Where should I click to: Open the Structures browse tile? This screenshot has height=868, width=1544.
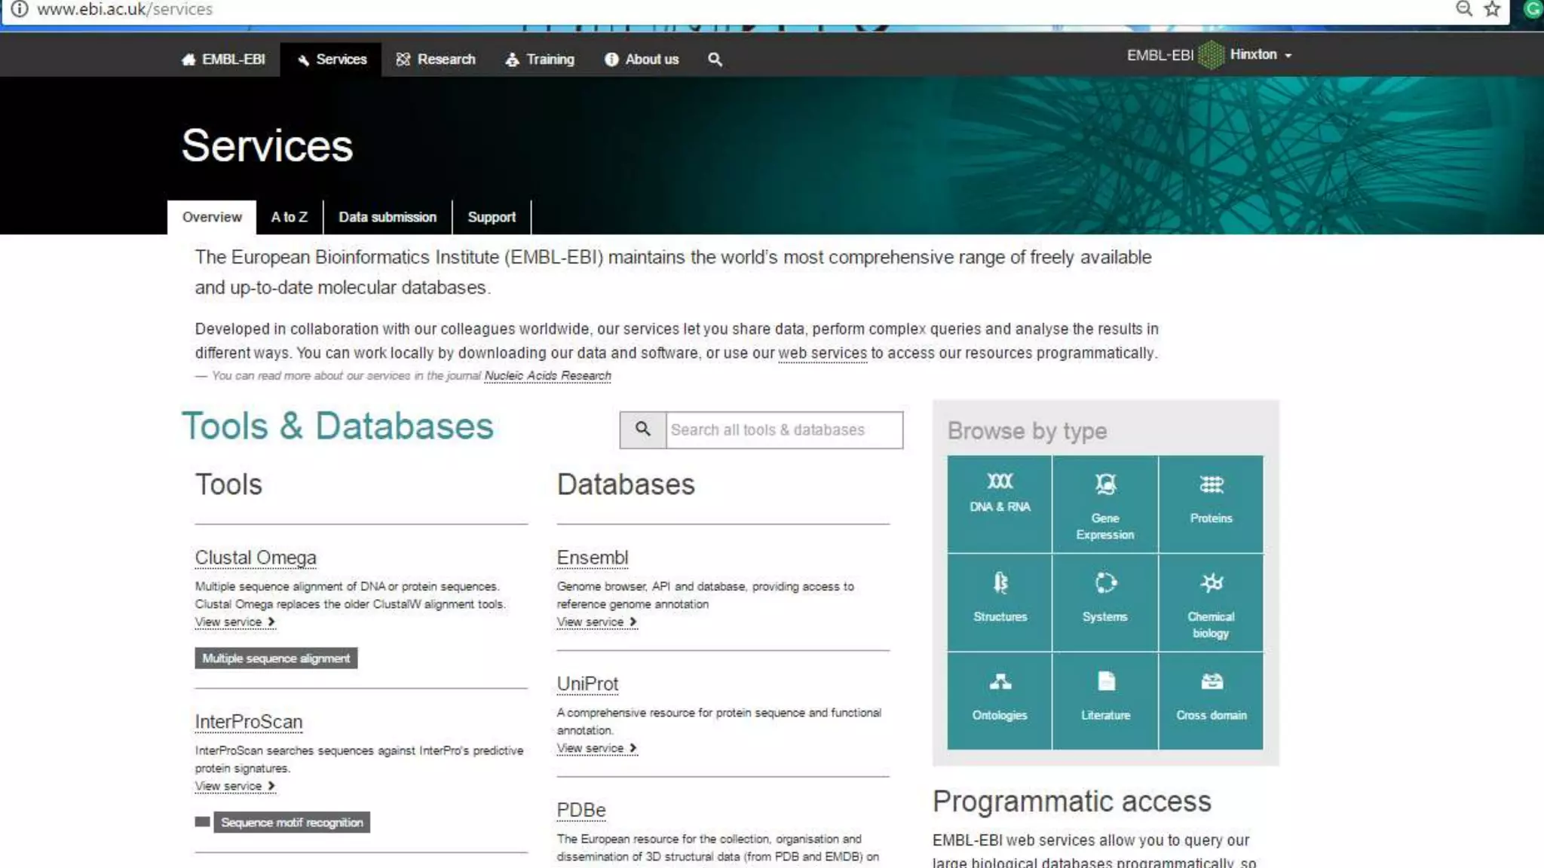coord(999,602)
